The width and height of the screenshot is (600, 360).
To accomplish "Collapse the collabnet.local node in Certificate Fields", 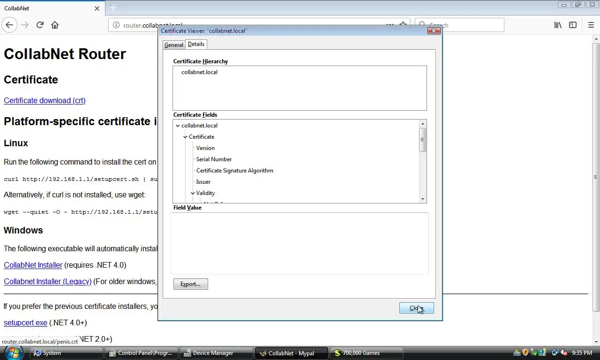I will 178,126.
